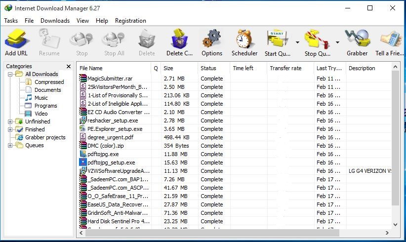
Task: Click the Add URL toolbar icon
Action: pos(16,39)
